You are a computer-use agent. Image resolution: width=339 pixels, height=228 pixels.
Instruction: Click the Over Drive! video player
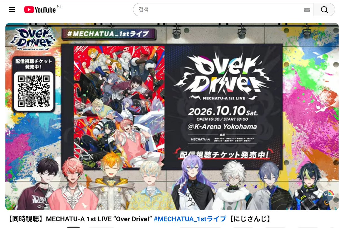172,116
